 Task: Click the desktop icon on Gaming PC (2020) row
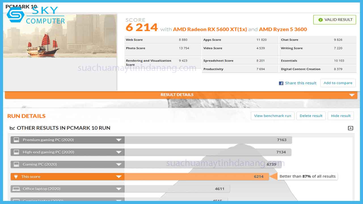point(16,164)
